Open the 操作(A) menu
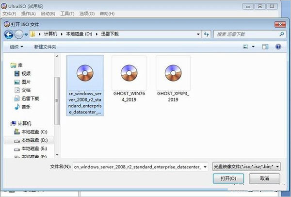 (x=29, y=14)
